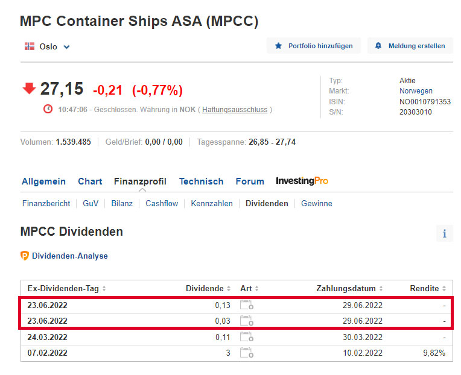This screenshot has height=375, width=461.
Task: Sort table by Dividende column
Action: pos(208,289)
